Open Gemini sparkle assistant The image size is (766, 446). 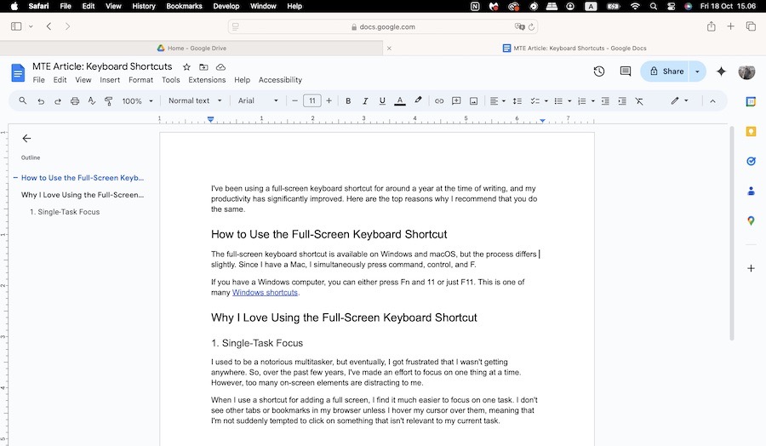[721, 71]
